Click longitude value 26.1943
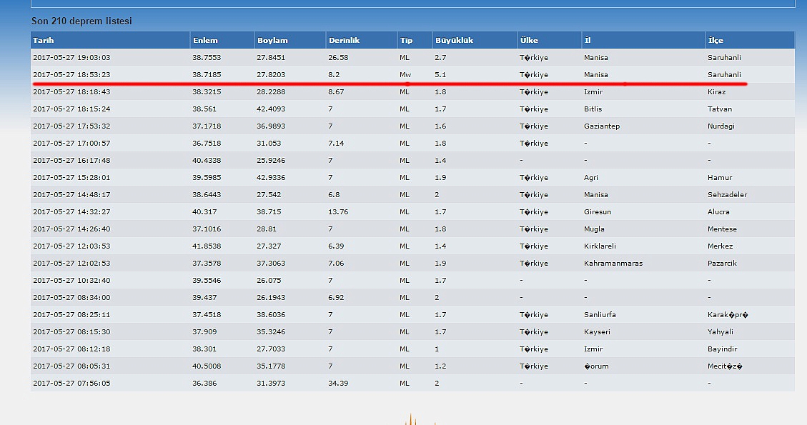Viewport: 807px width, 425px height. click(271, 298)
